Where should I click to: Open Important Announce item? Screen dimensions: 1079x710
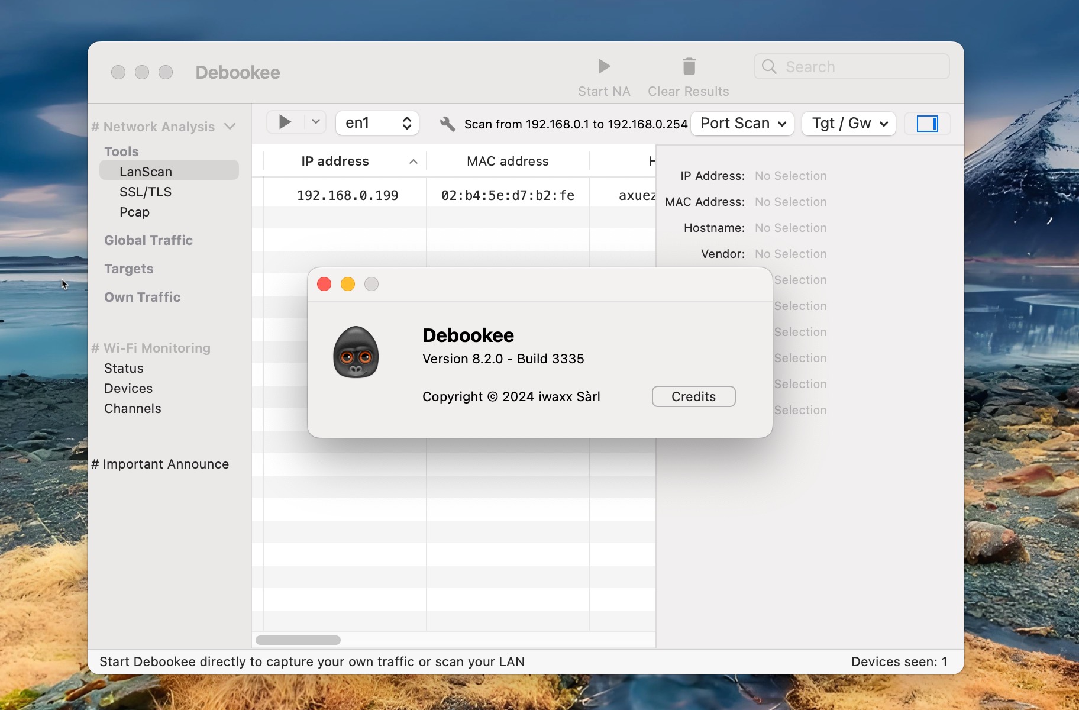[160, 464]
